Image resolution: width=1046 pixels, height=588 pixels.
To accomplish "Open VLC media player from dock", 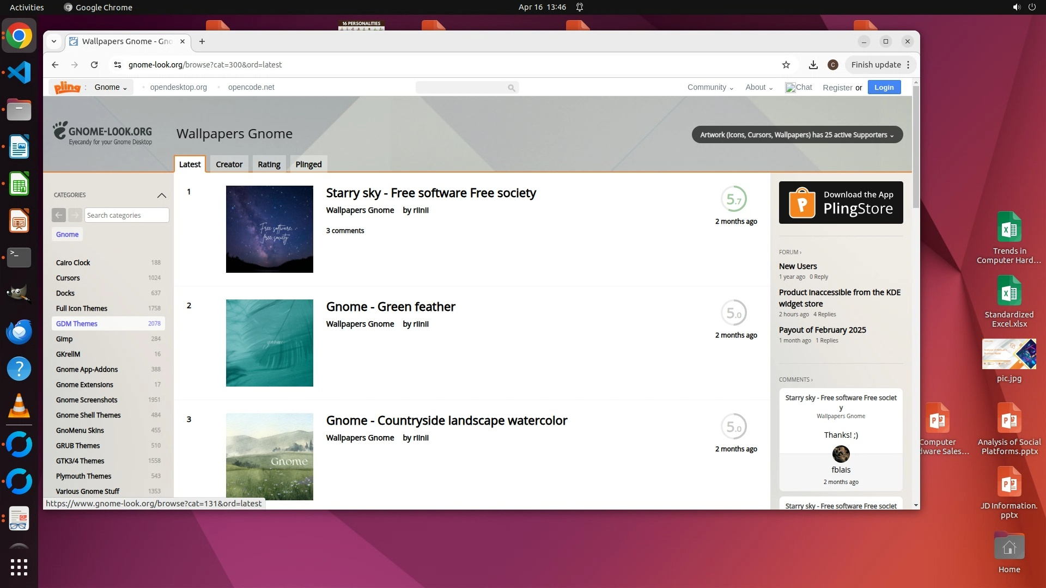I will 19,406.
